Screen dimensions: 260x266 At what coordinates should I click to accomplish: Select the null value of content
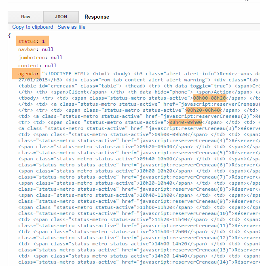click(51, 66)
